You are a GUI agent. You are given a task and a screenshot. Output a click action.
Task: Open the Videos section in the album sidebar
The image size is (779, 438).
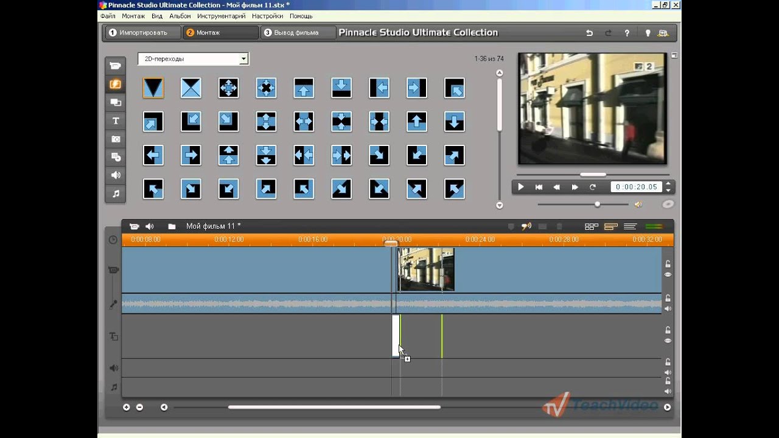(115, 66)
